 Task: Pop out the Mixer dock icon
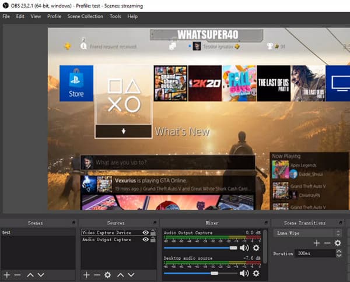pos(266,223)
